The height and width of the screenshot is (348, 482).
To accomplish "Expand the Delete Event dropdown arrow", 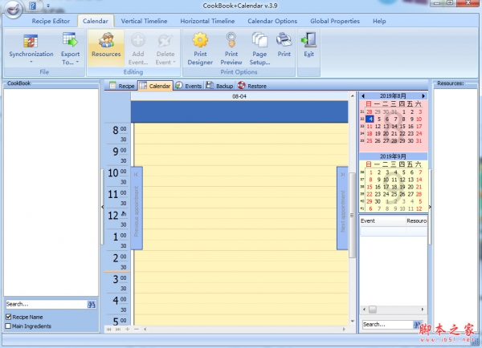I will [x=174, y=62].
